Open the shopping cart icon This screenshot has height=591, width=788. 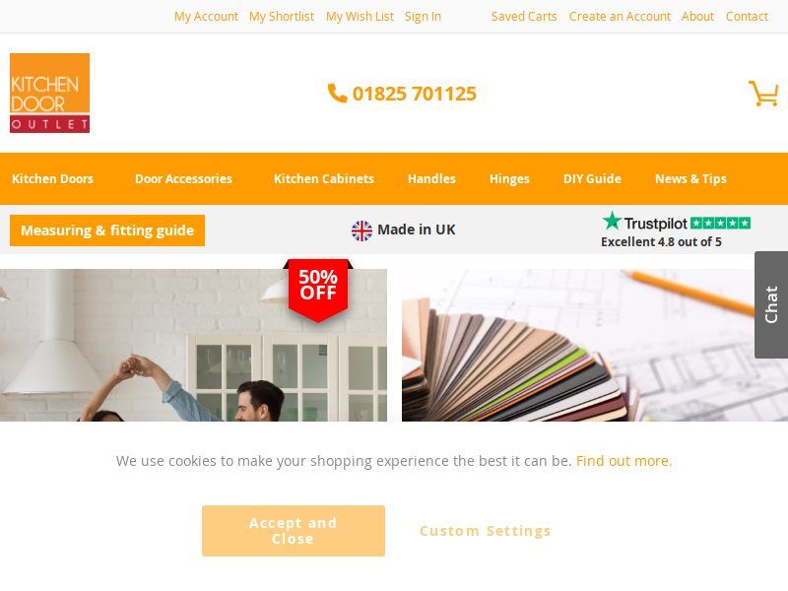click(762, 93)
